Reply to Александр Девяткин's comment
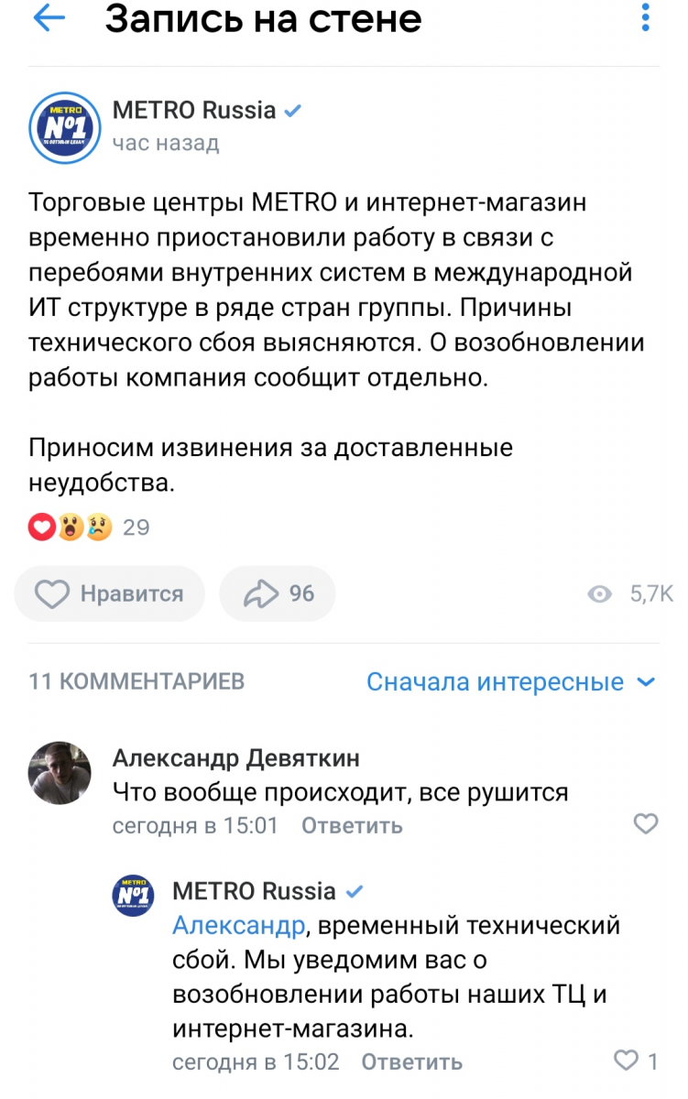 point(352,825)
